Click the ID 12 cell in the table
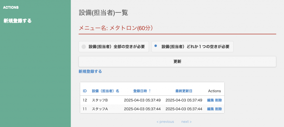The width and height of the screenshot is (284, 127). click(x=85, y=100)
